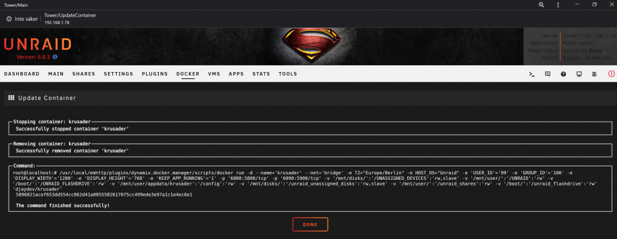The width and height of the screenshot is (617, 239).
Task: Switch to the Plugins tab
Action: pyautogui.click(x=155, y=74)
